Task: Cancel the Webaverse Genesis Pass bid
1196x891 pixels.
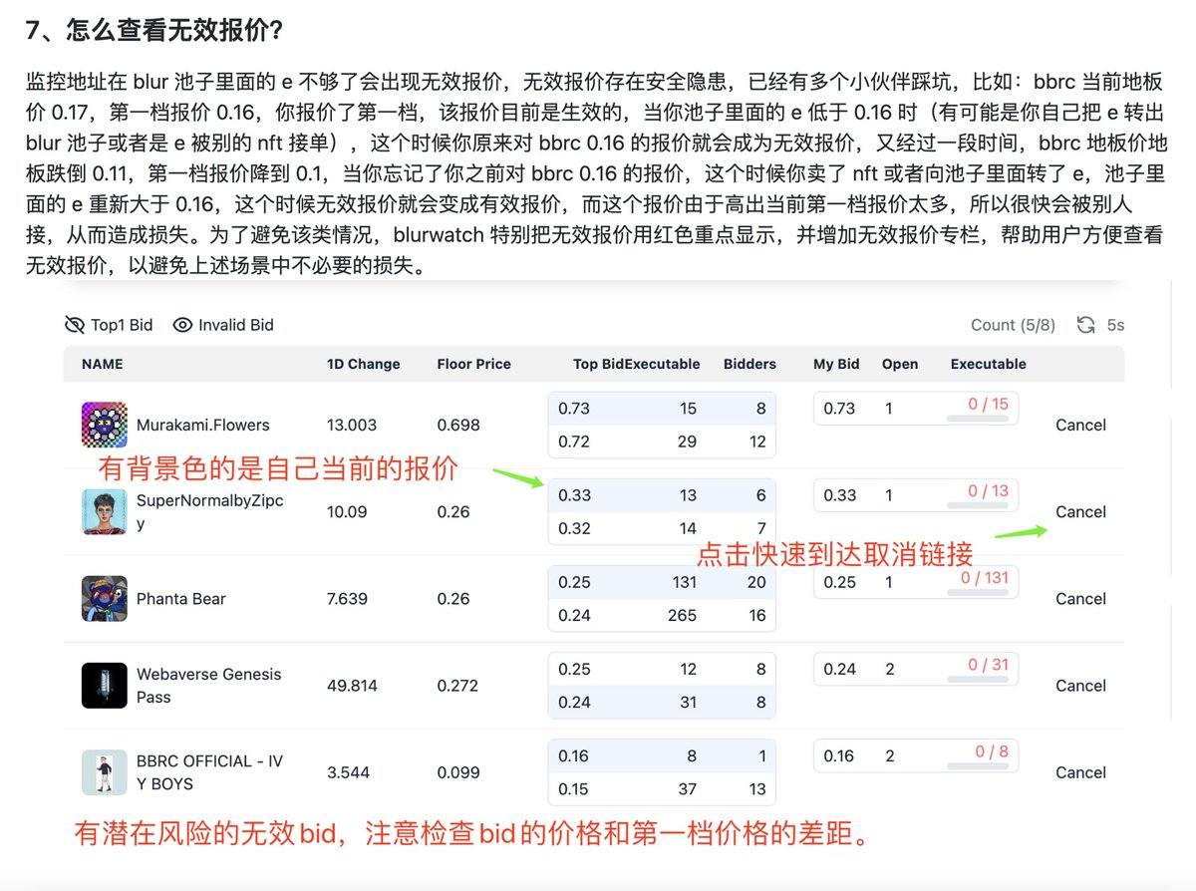Action: [x=1080, y=686]
